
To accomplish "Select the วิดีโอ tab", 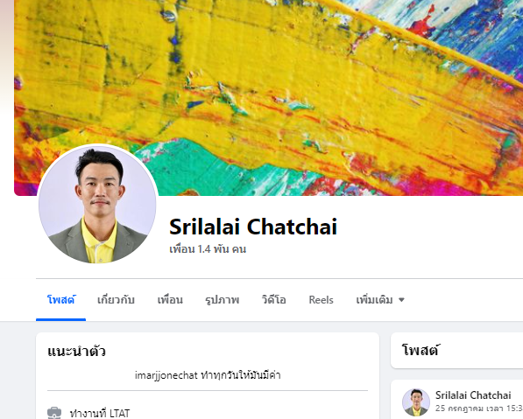I will point(274,300).
